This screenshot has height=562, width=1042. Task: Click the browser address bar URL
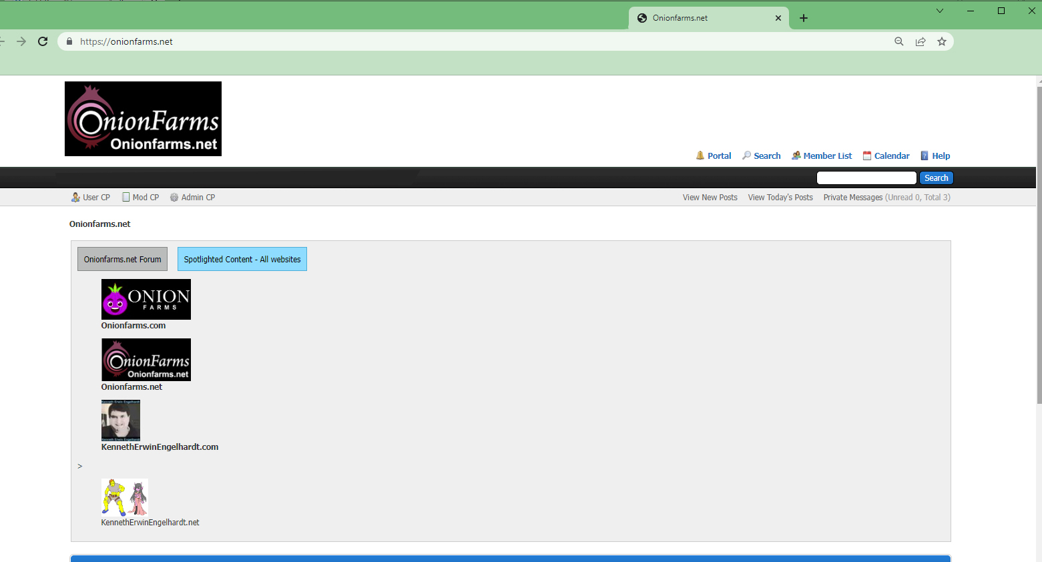tap(126, 41)
